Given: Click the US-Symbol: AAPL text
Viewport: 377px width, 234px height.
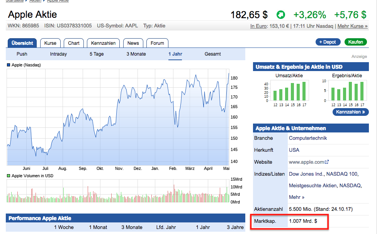Looking at the screenshot, I should coord(117,26).
